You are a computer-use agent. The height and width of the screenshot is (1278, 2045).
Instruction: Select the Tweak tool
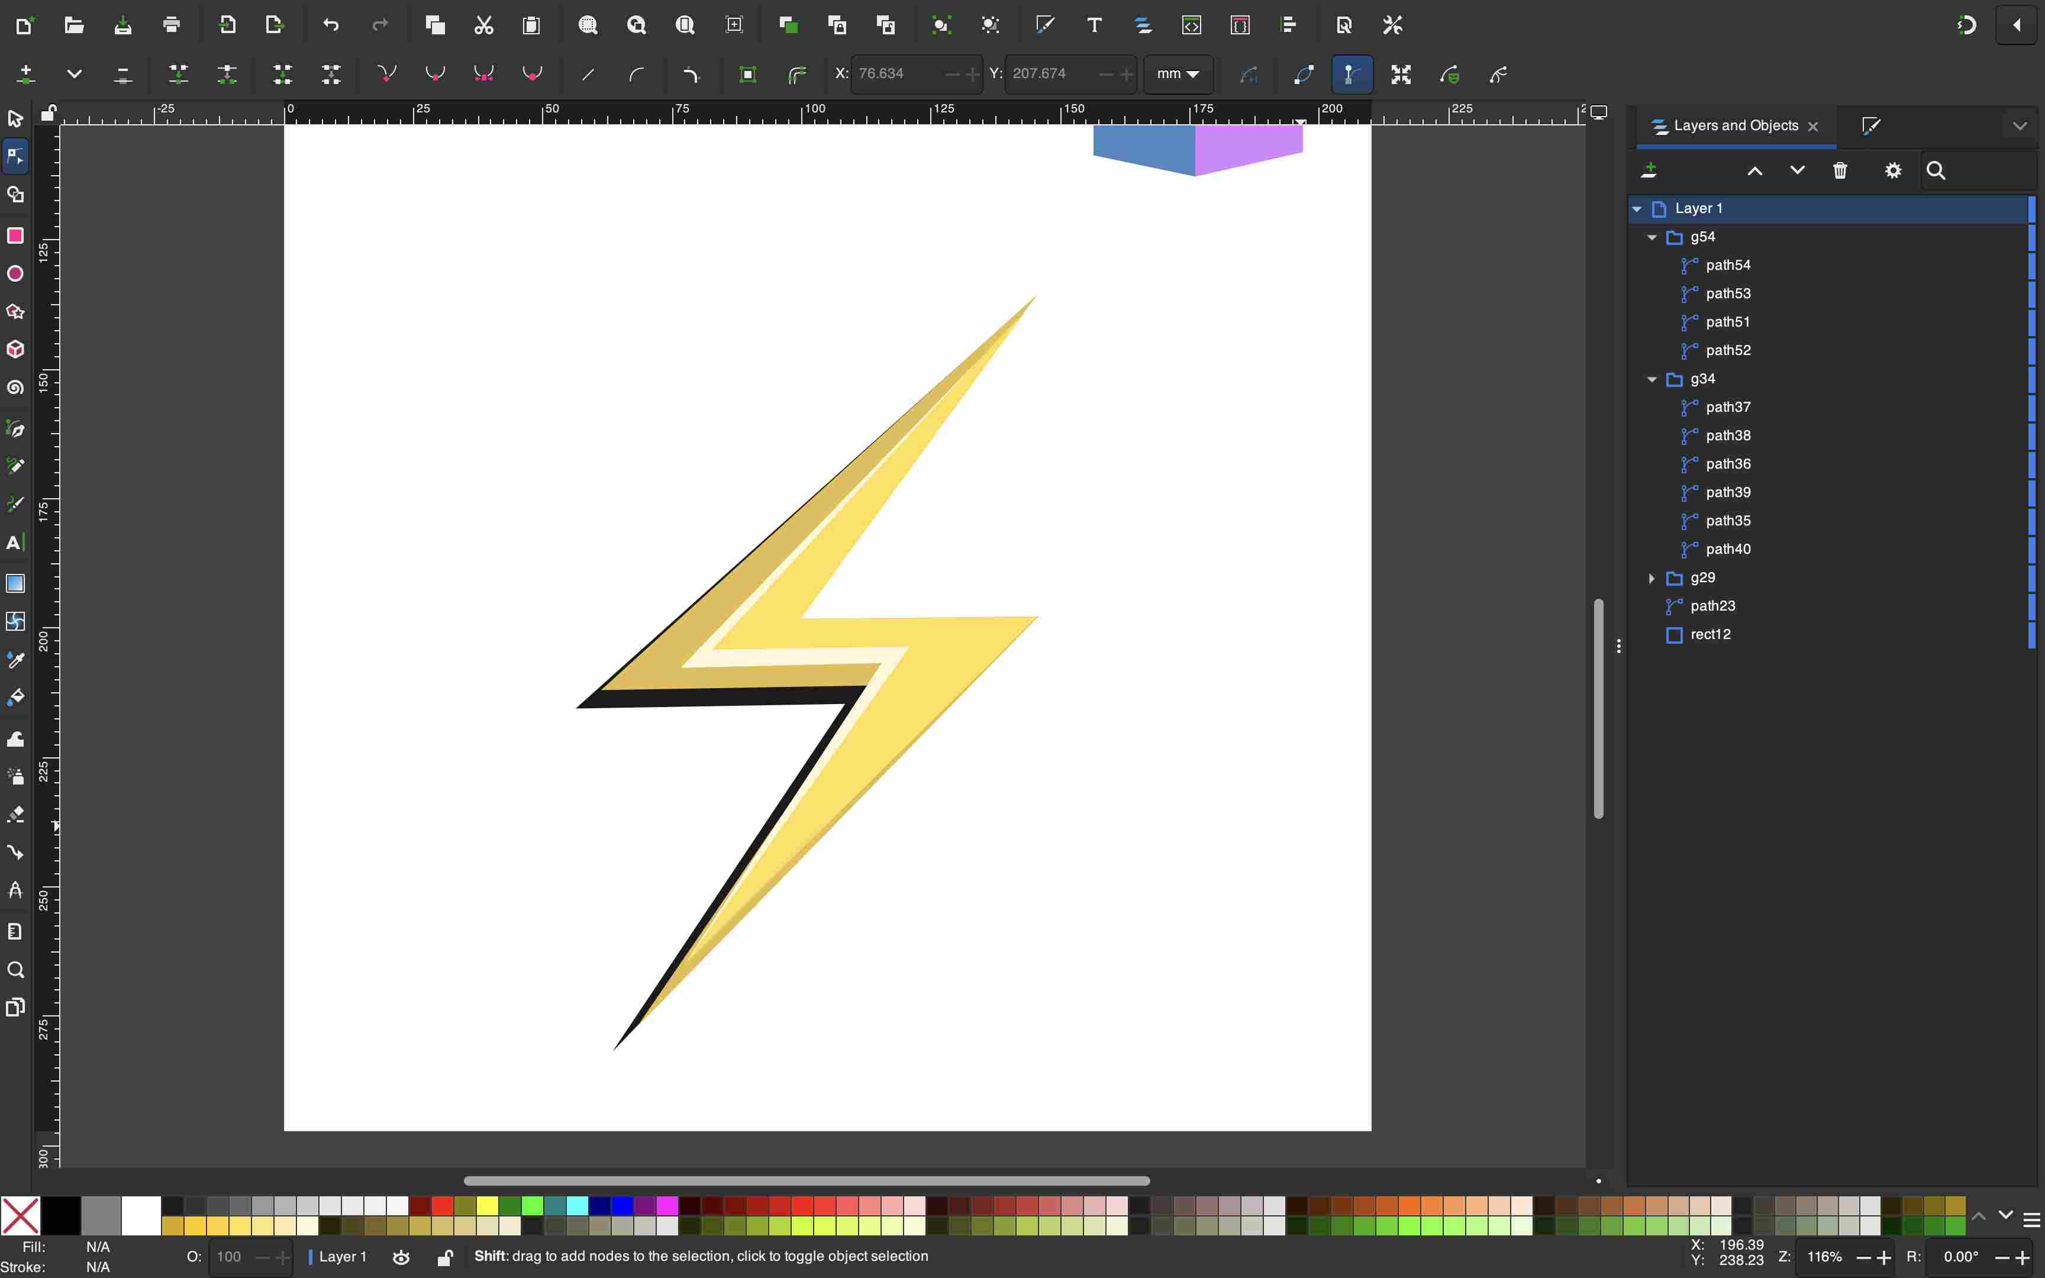[15, 740]
